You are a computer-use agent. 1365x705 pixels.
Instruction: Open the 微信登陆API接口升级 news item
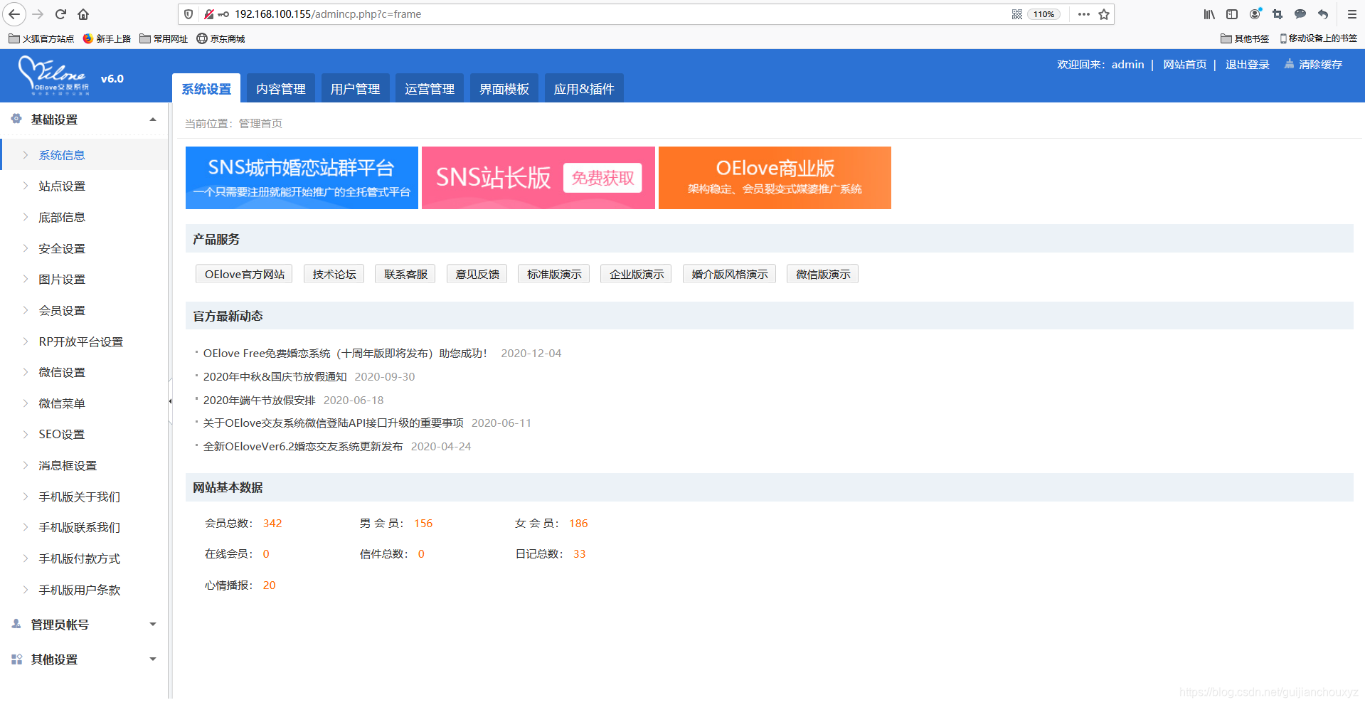click(x=333, y=423)
